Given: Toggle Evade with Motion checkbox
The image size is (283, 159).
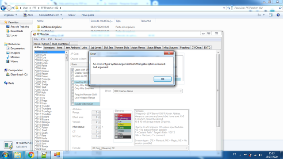Looking at the screenshot, I should pos(73,104).
